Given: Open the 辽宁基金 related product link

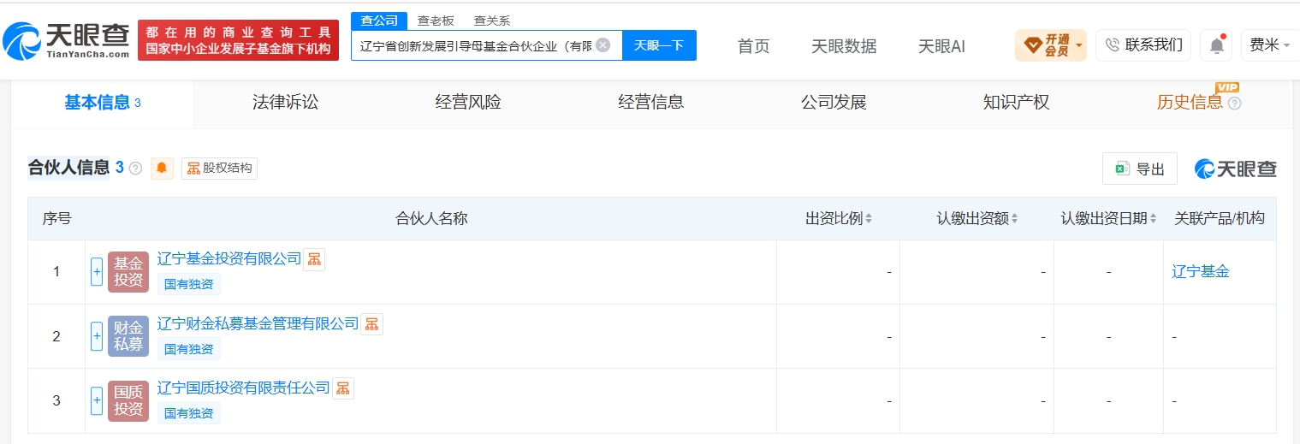Looking at the screenshot, I should pyautogui.click(x=1201, y=271).
